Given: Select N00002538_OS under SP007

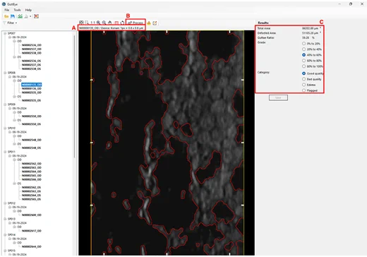Looking at the screenshot, I should click(31, 69).
